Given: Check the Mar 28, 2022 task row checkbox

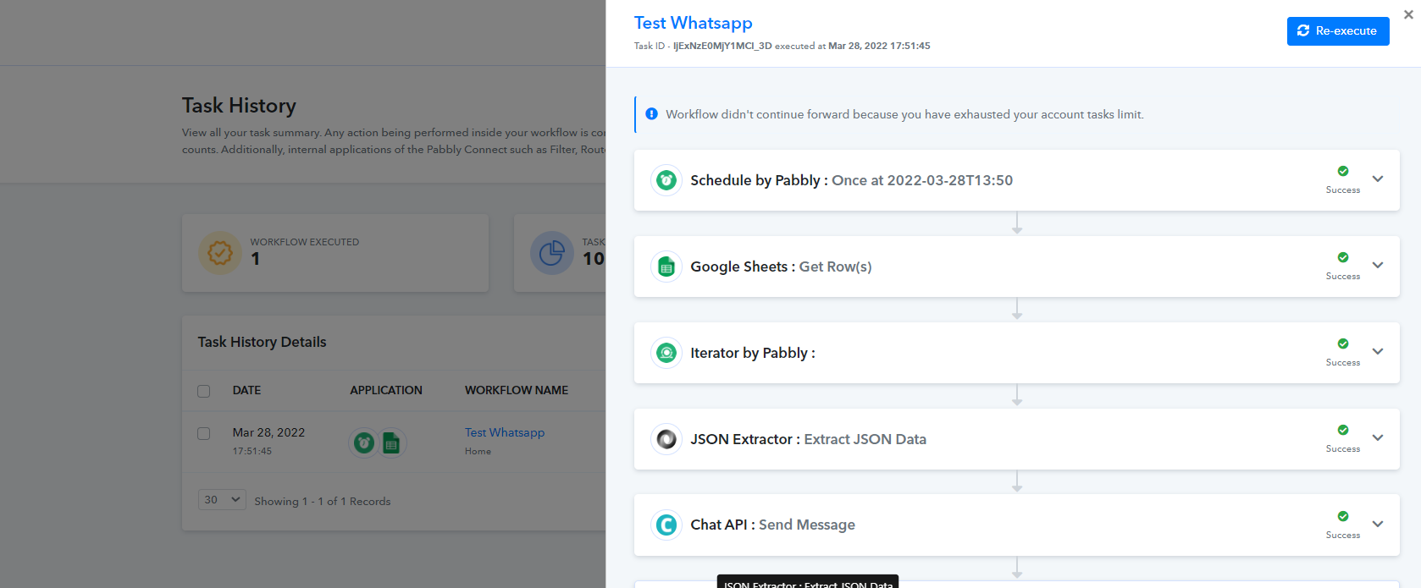Looking at the screenshot, I should tap(203, 433).
